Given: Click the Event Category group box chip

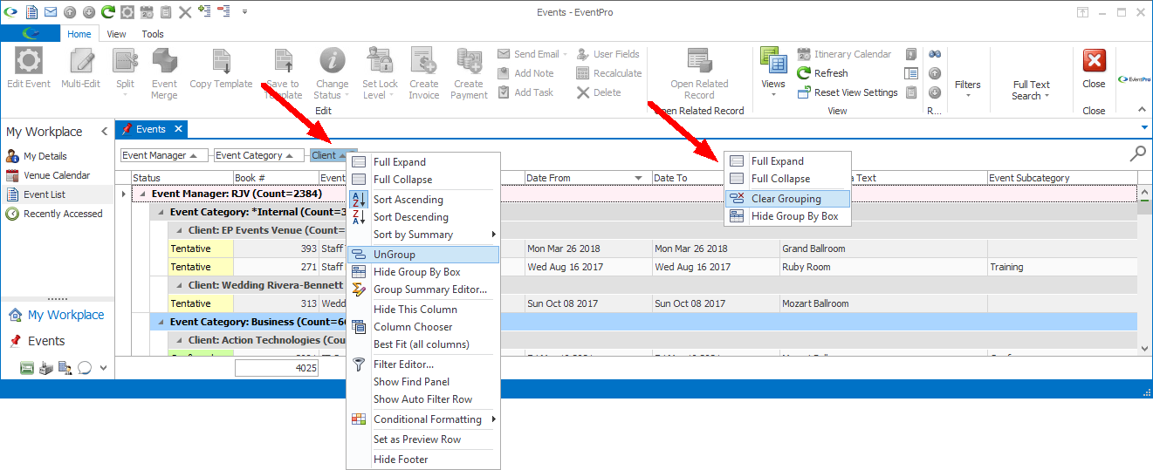Looking at the screenshot, I should pyautogui.click(x=258, y=155).
